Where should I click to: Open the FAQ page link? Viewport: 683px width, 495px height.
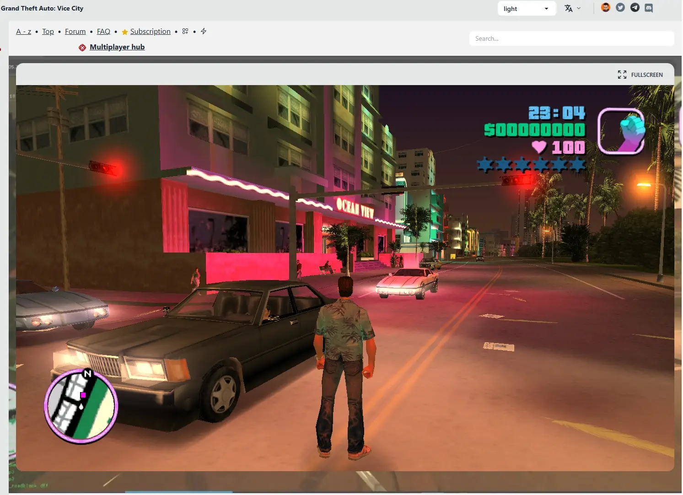click(103, 31)
